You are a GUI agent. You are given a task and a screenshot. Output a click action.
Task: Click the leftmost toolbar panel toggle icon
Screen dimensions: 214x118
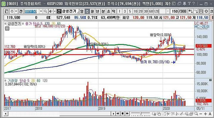[7, 11]
